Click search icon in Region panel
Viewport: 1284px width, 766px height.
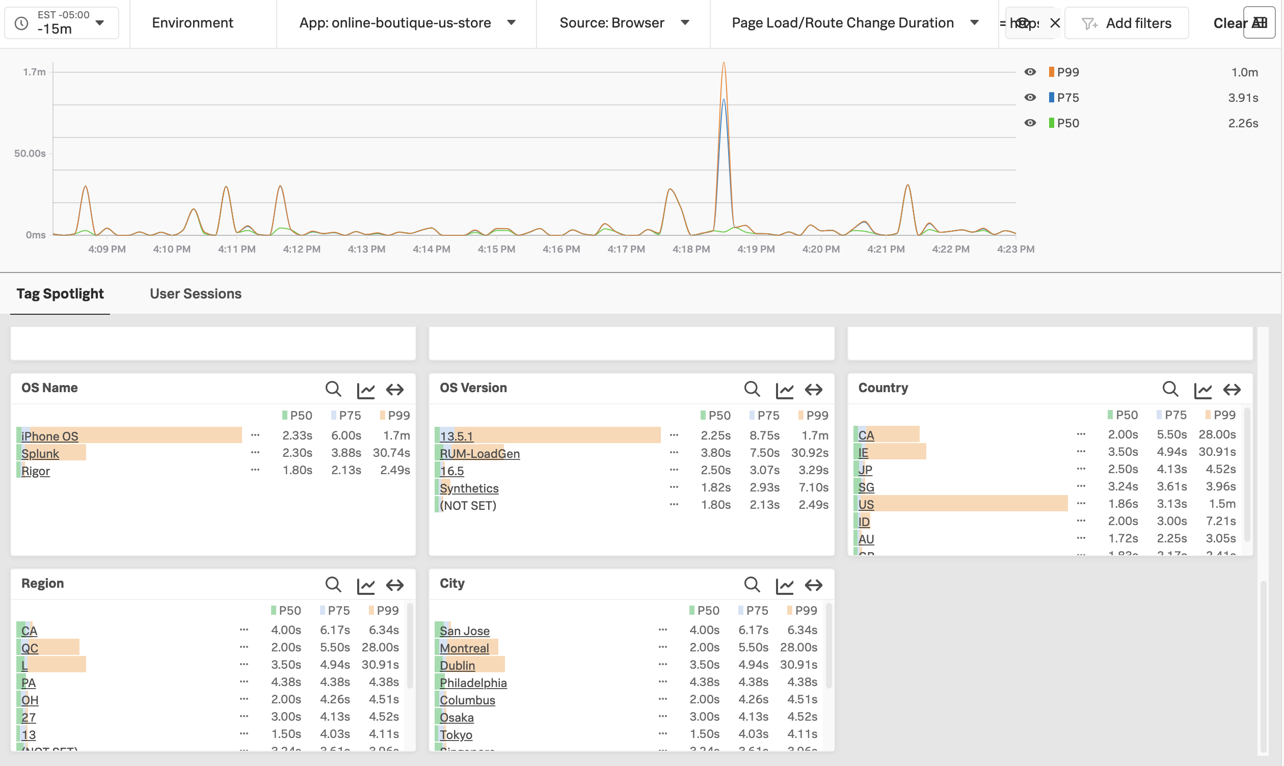pos(333,584)
